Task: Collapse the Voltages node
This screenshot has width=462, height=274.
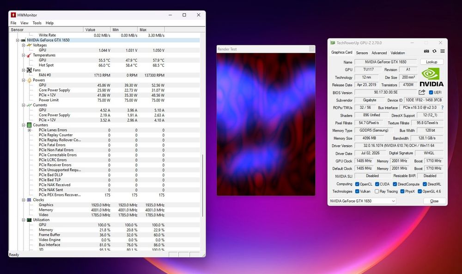Action: tap(23, 45)
